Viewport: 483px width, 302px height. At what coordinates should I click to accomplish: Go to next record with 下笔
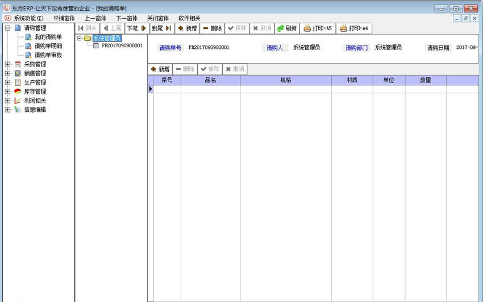pos(137,28)
